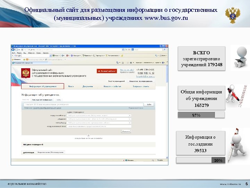
Task: Click the 87% progress bar
Action: click(x=201, y=115)
